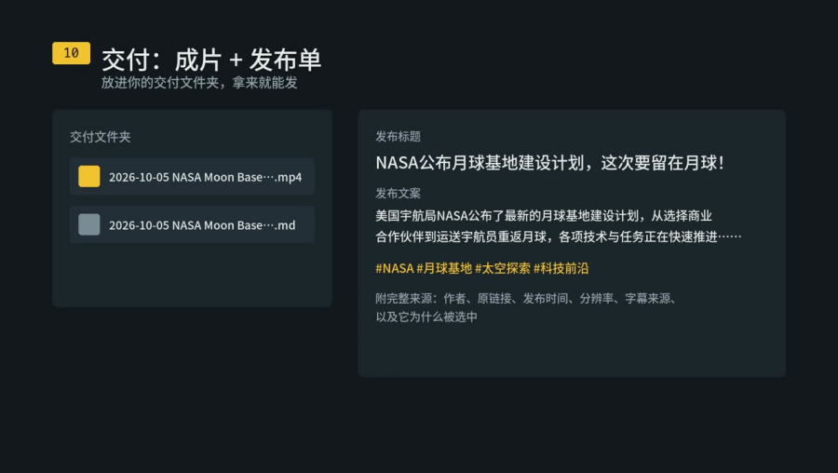Viewport: 838px width, 473px height.
Task: Click the note line starting 附完整来源
Action: point(526,299)
